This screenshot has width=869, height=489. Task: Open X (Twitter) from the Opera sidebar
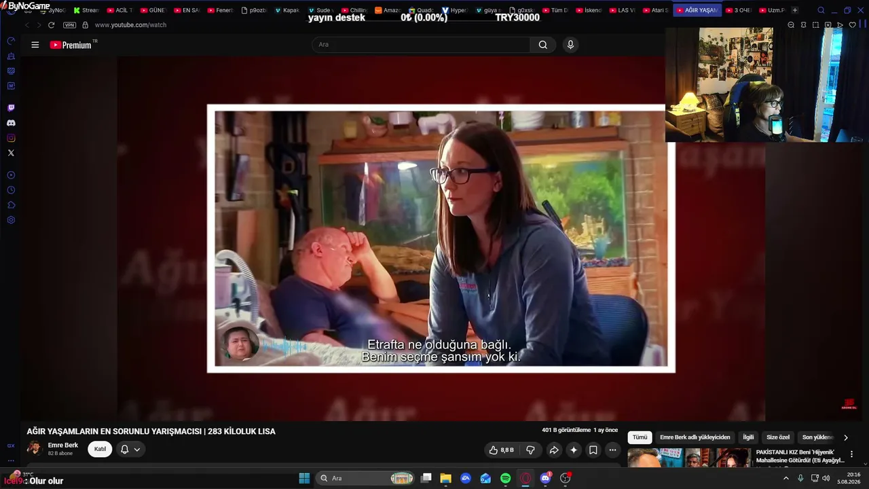click(11, 153)
